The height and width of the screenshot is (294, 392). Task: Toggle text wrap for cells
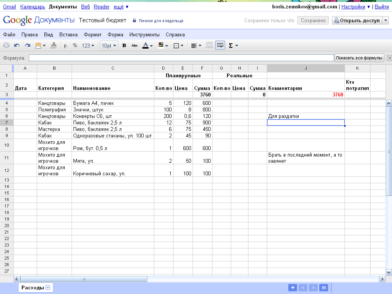220,46
